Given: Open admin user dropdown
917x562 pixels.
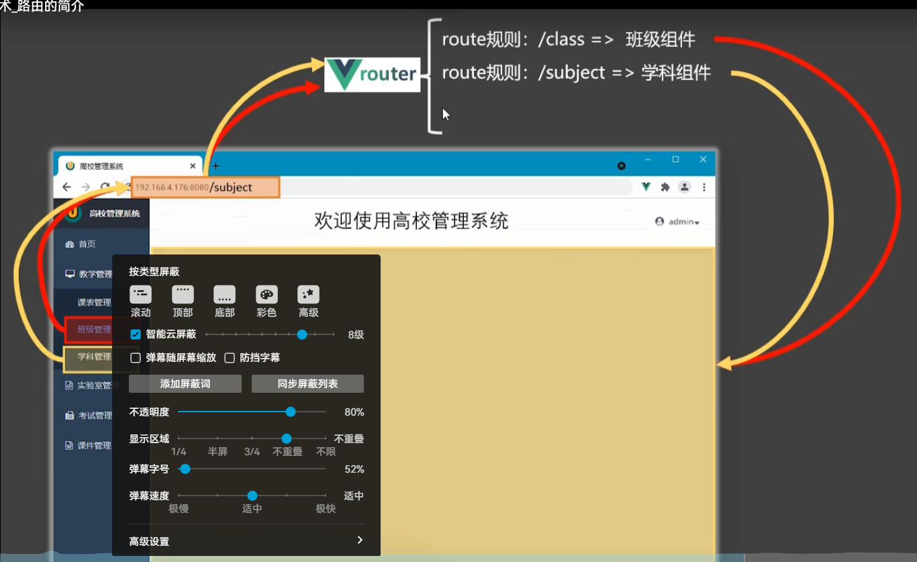Looking at the screenshot, I should 677,222.
